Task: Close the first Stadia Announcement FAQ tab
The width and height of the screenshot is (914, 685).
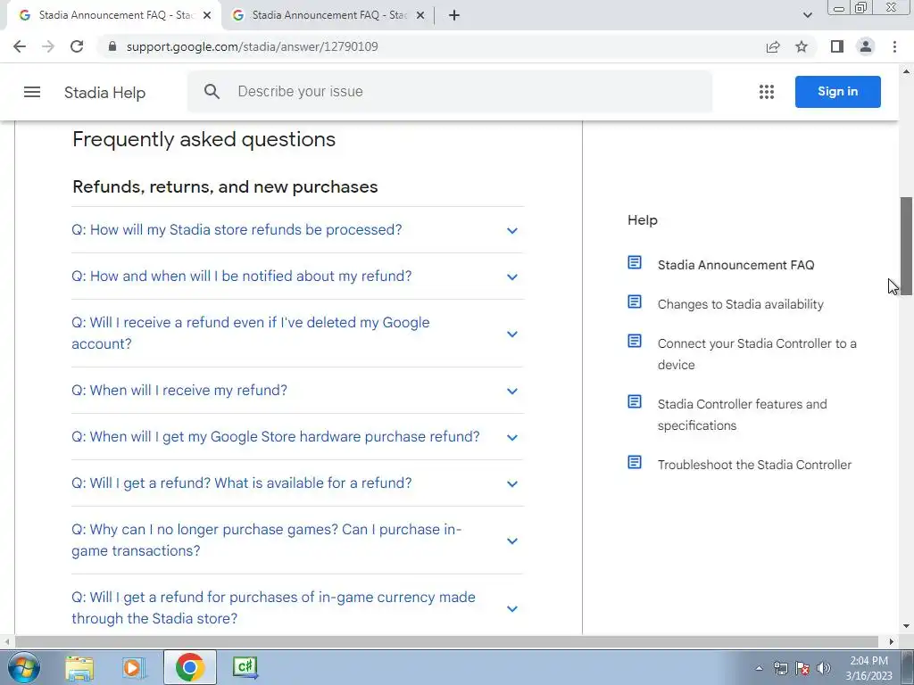Action: point(207,16)
